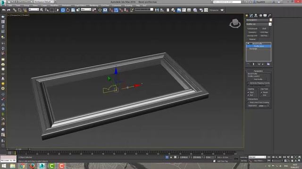The height and width of the screenshot is (169, 302).
Task: Switch to the Hierarchy command panel tab
Action: coord(256,15)
